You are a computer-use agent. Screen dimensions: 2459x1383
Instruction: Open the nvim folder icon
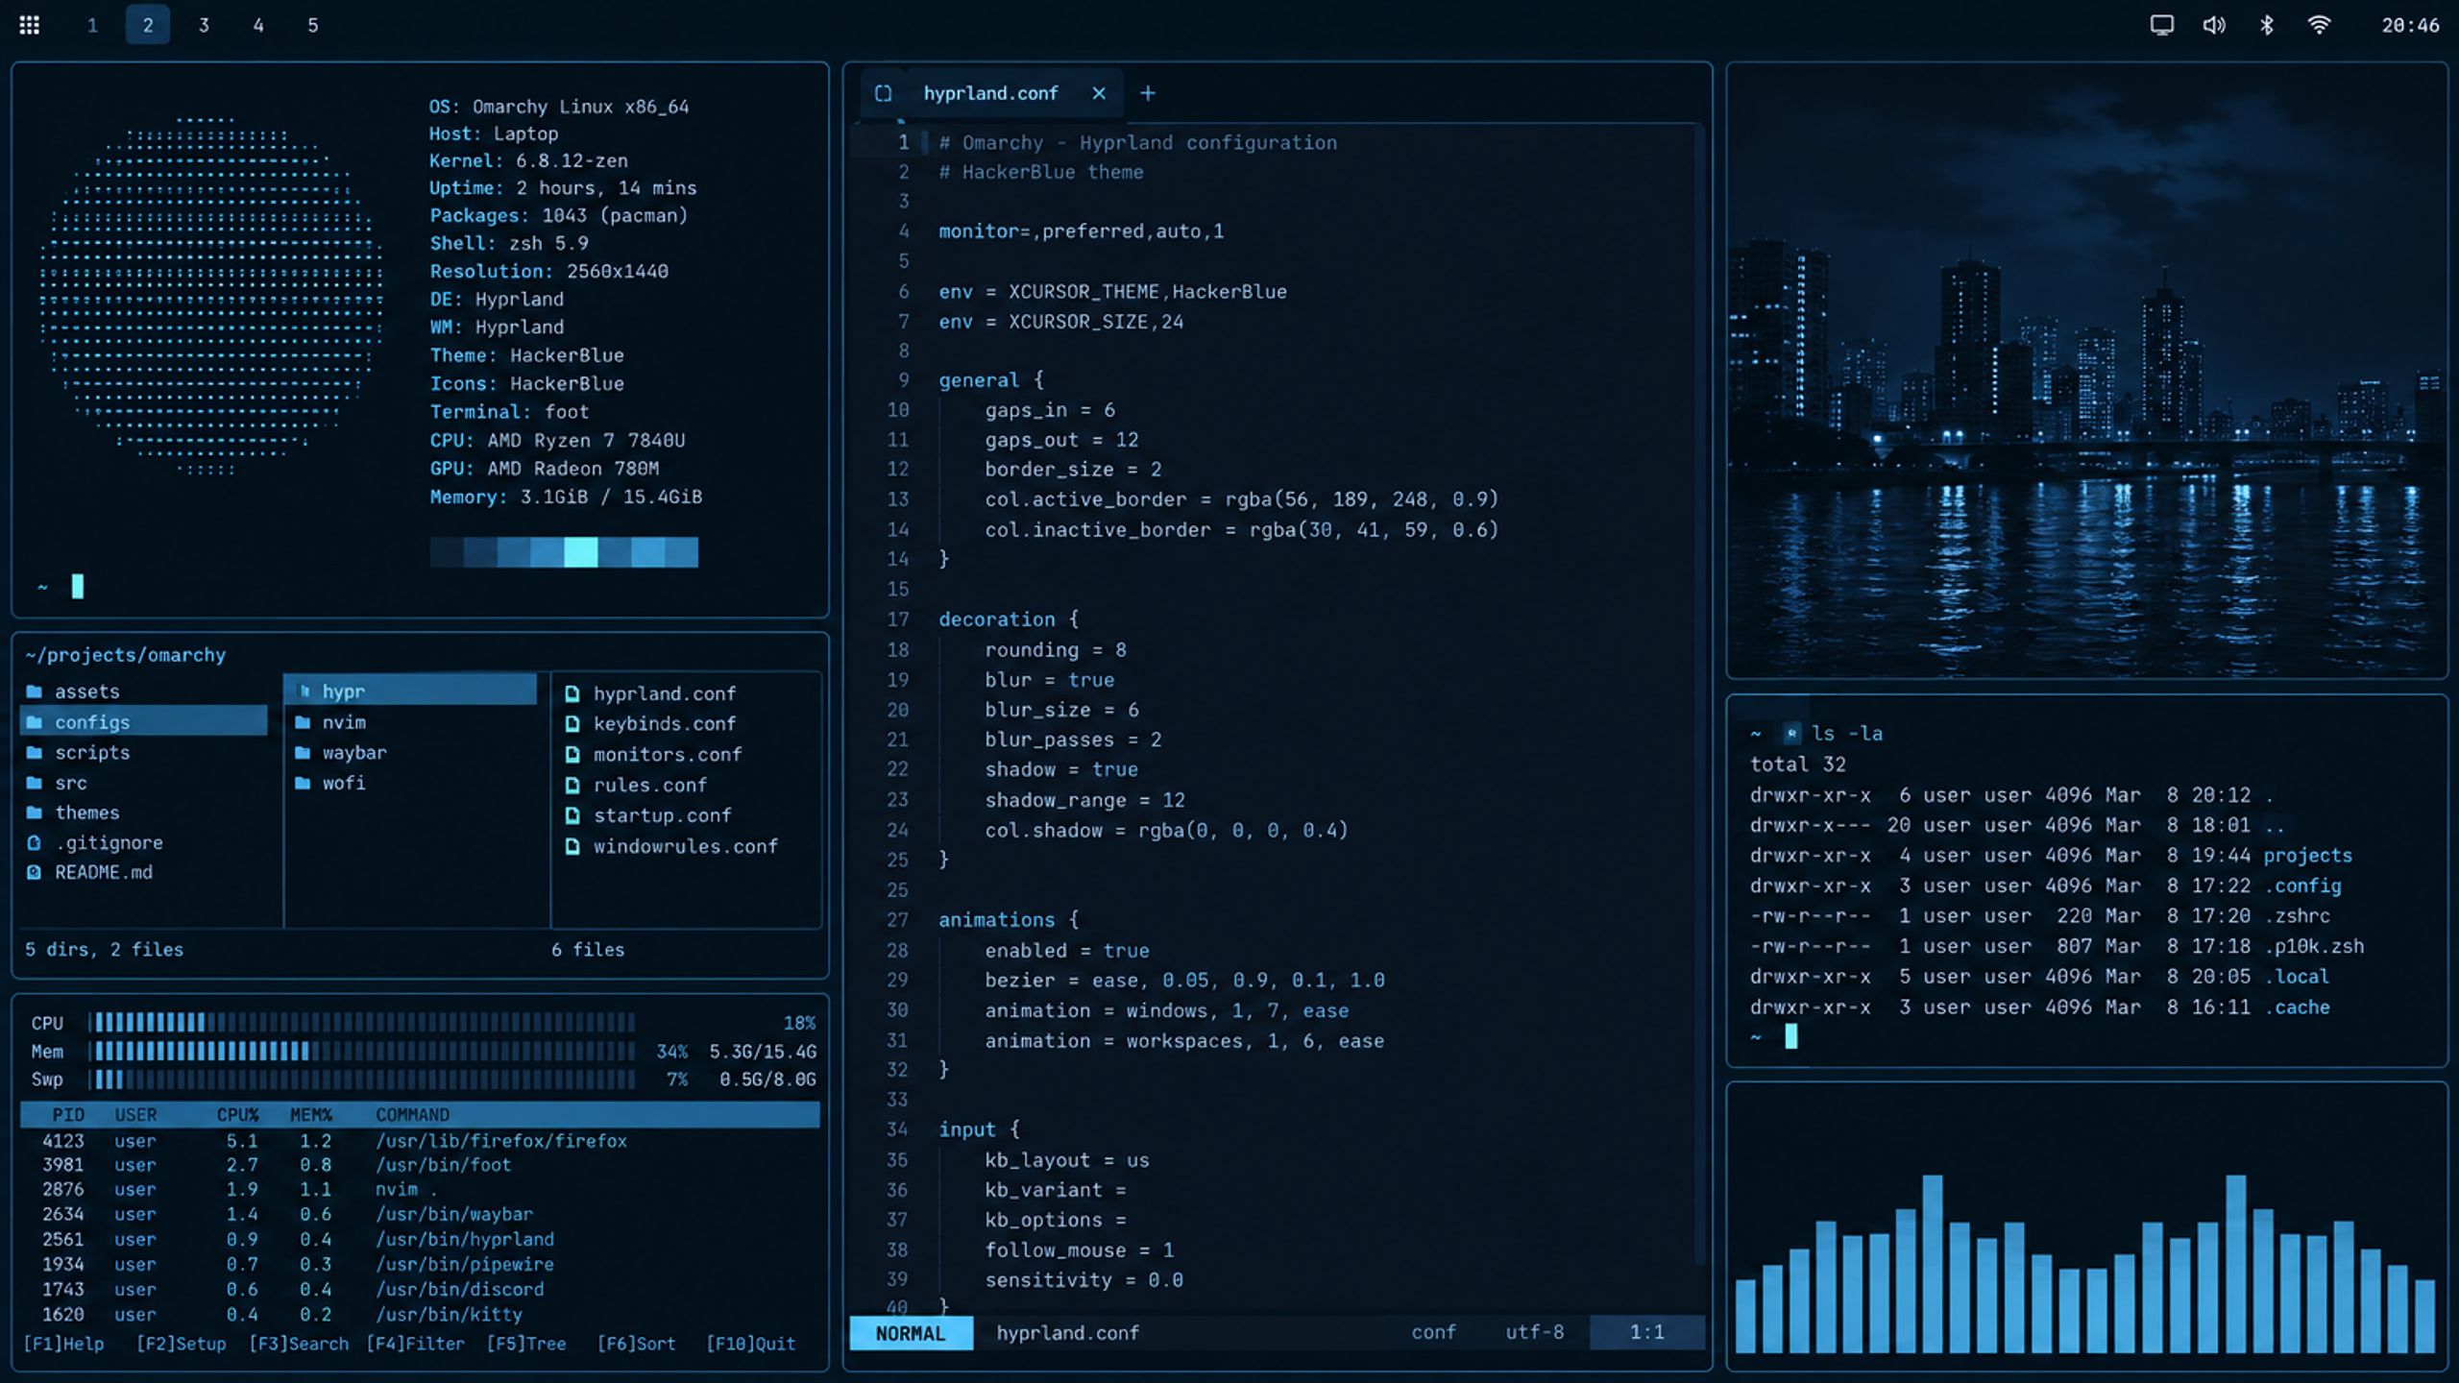point(303,722)
